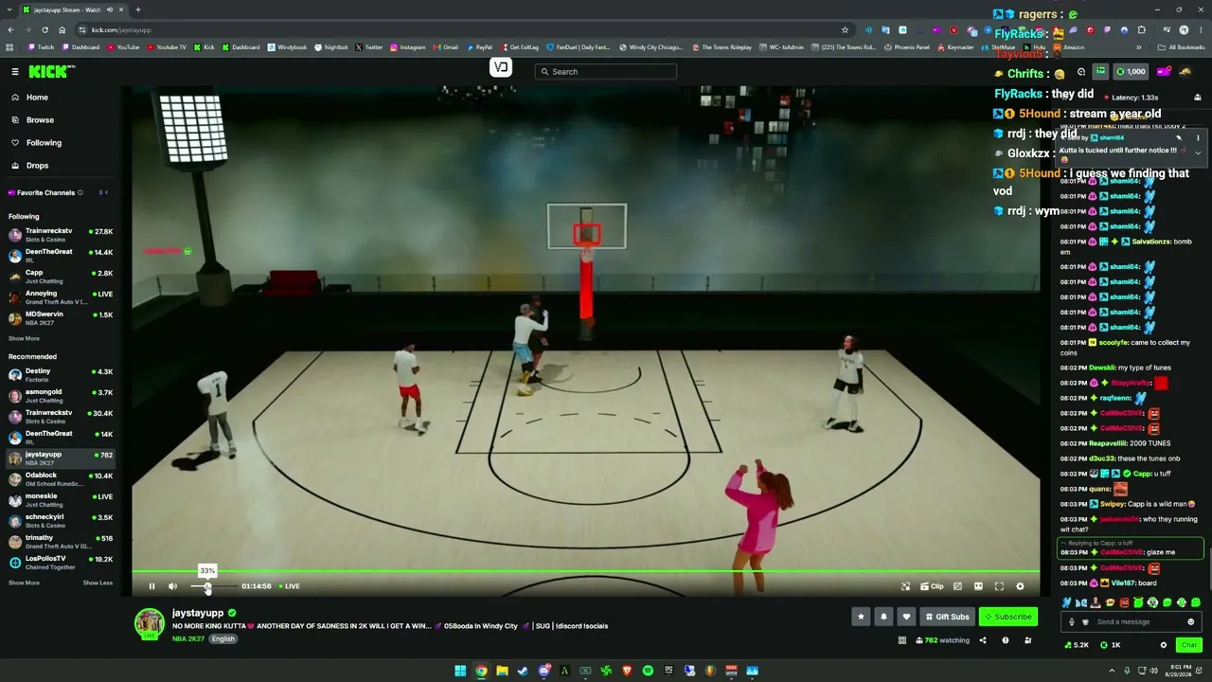Jump to LIVE in the player
The height and width of the screenshot is (682, 1212).
(289, 586)
